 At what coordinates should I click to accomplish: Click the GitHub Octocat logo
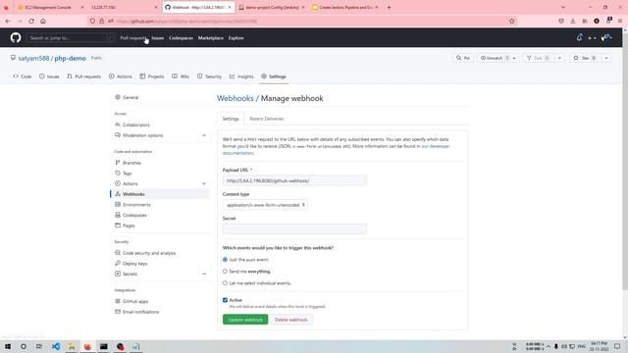tap(16, 37)
